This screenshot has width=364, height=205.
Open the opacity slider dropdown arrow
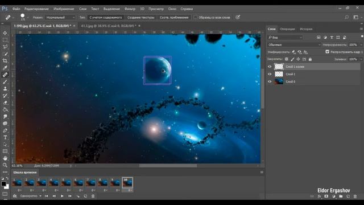click(x=361, y=44)
